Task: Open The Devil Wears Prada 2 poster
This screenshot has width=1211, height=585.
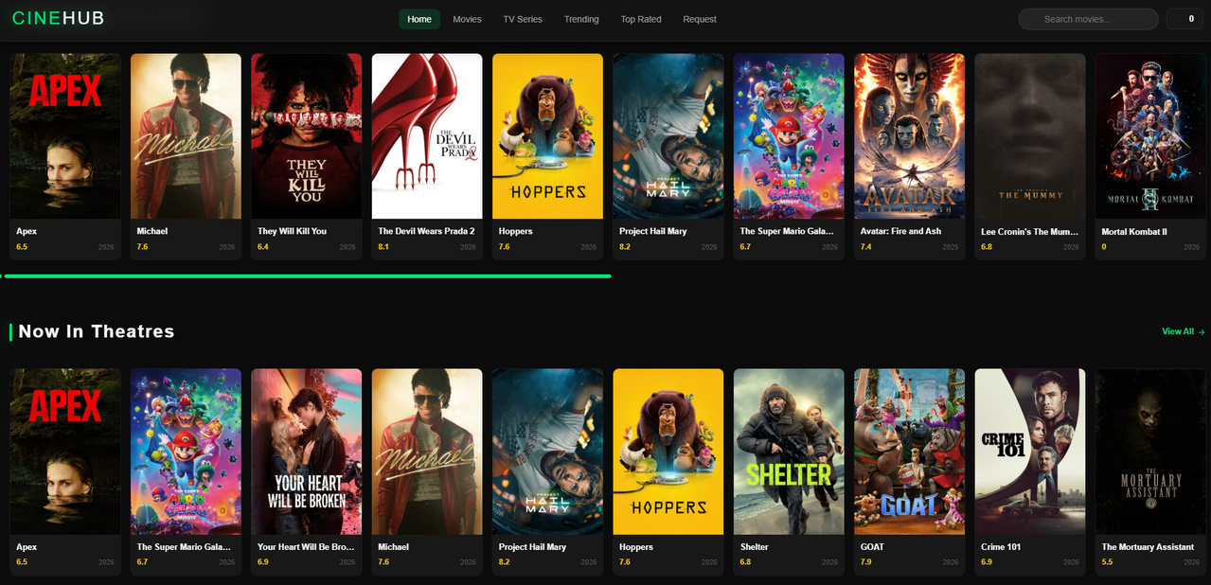Action: click(427, 135)
